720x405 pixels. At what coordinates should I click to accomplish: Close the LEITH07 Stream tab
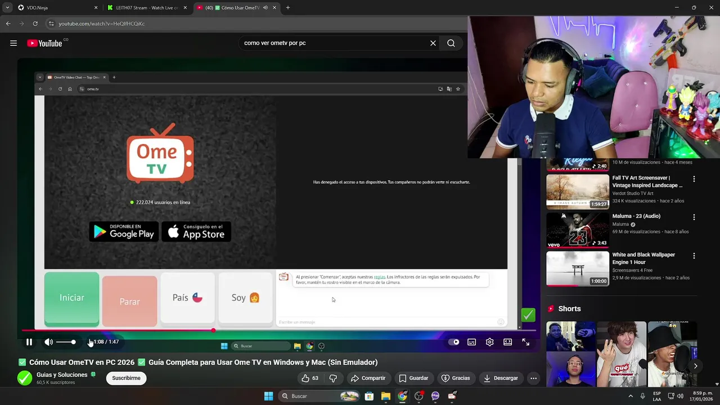pyautogui.click(x=185, y=8)
